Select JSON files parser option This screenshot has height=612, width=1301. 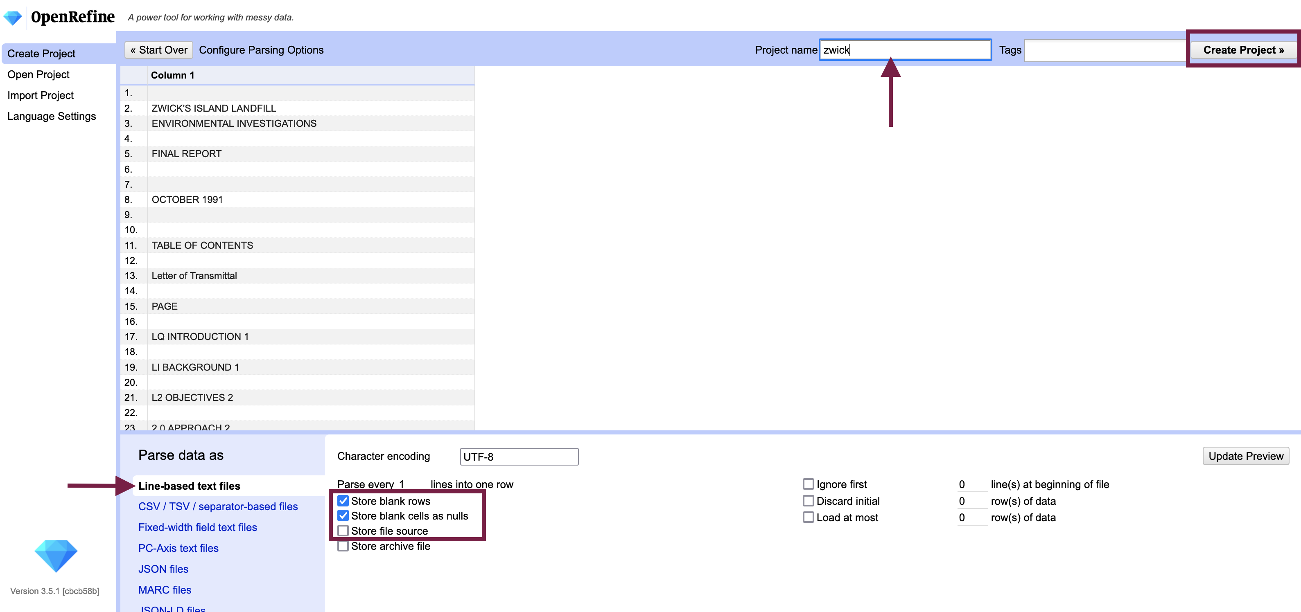(x=163, y=568)
